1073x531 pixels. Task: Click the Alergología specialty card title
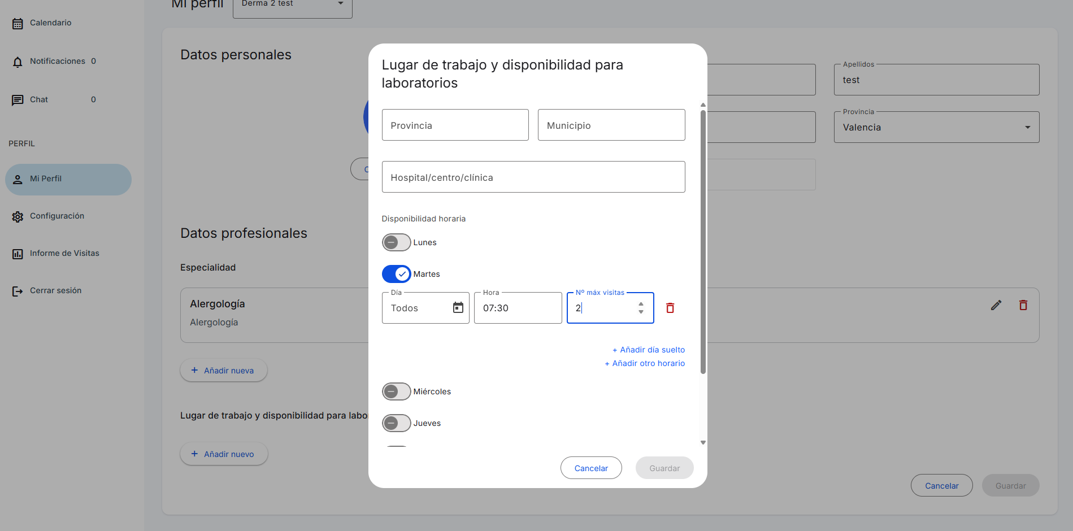click(218, 304)
